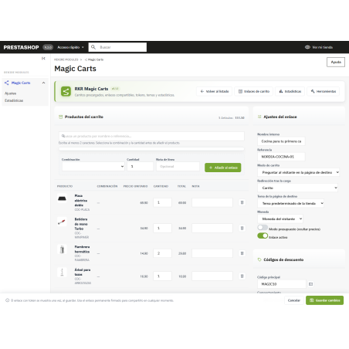Viewport: 349px width, 349px height.
Task: Focus quantity field for Árbol para tazas
Action: 162,276
